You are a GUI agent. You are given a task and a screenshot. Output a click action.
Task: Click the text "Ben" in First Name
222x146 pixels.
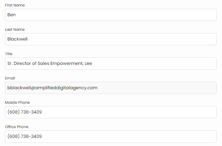(x=12, y=15)
